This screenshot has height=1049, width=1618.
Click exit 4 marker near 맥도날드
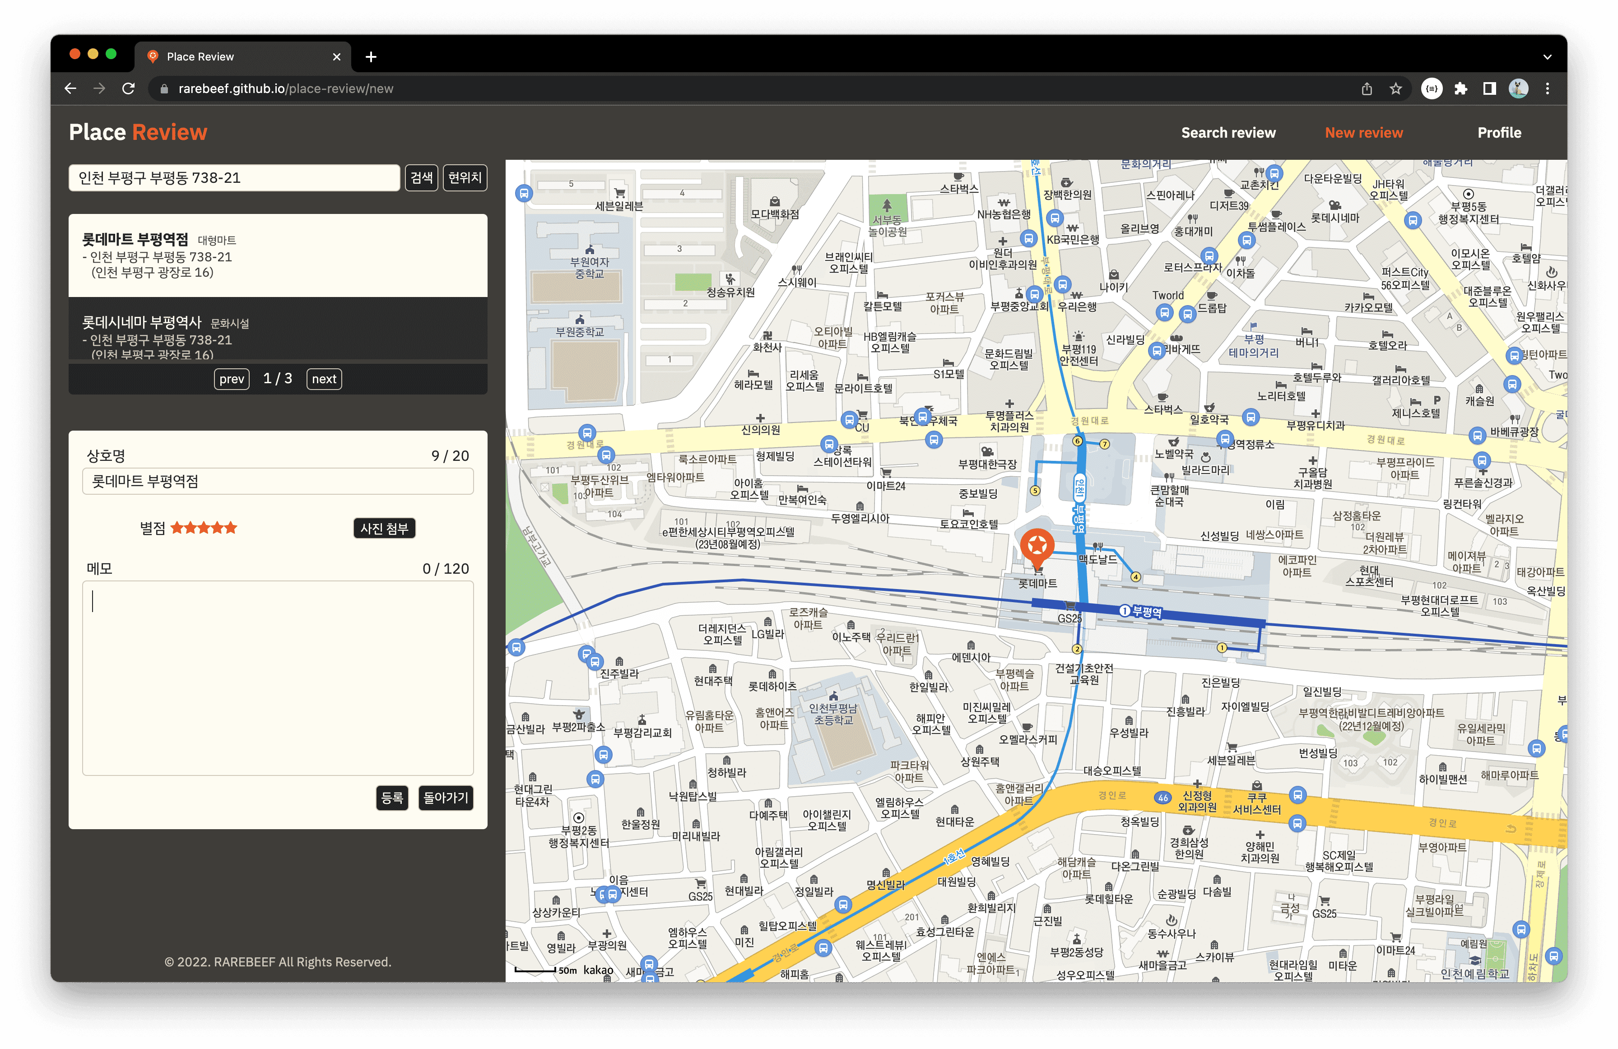coord(1136,577)
